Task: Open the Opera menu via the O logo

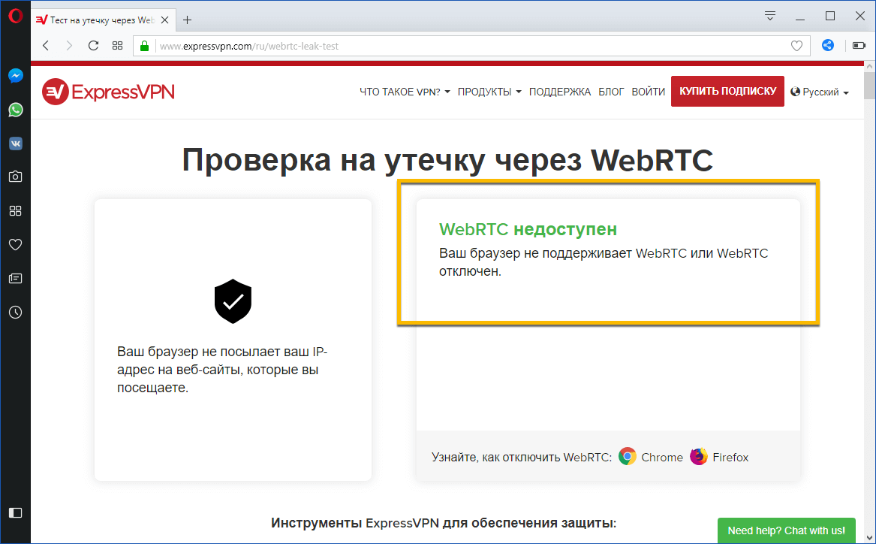Action: coord(15,15)
